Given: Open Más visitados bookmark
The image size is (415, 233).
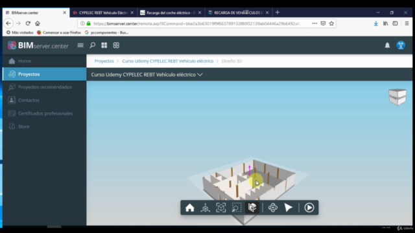Looking at the screenshot, I should coord(20,32).
